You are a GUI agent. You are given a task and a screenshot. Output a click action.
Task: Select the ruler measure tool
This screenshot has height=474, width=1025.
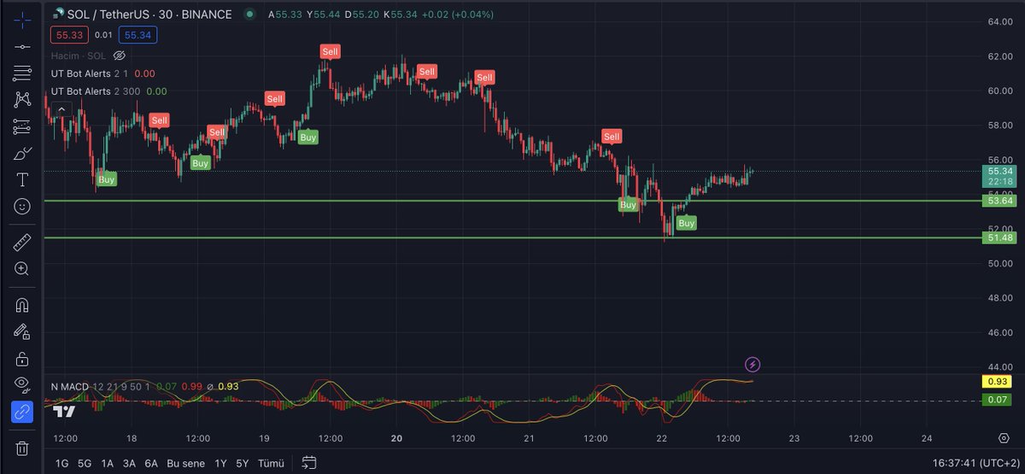click(x=22, y=242)
